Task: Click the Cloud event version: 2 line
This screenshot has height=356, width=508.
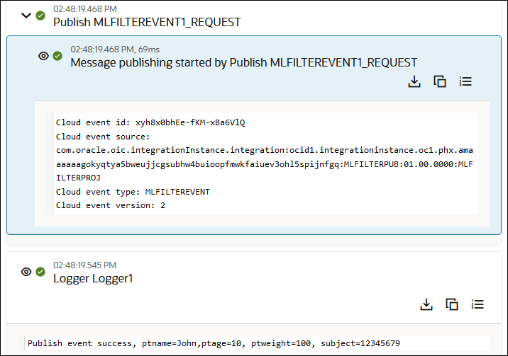Action: (x=111, y=205)
